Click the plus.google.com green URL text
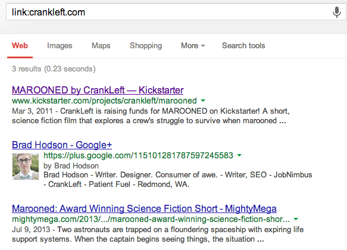Image resolution: width=347 pixels, height=250 pixels. (x=138, y=155)
